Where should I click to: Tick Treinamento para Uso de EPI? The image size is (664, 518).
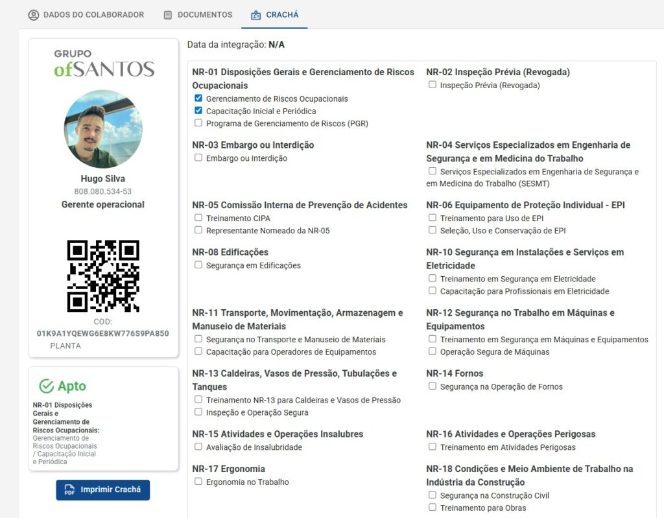(x=433, y=218)
